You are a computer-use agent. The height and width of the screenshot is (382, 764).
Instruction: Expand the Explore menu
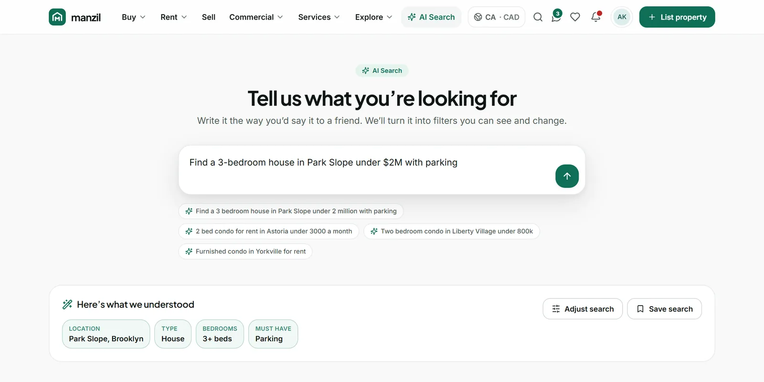pyautogui.click(x=374, y=17)
